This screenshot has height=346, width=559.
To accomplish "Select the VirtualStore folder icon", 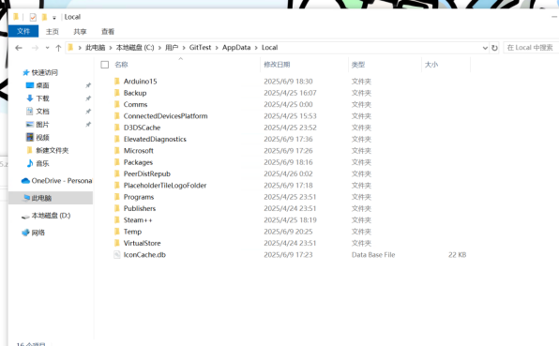I will point(116,243).
